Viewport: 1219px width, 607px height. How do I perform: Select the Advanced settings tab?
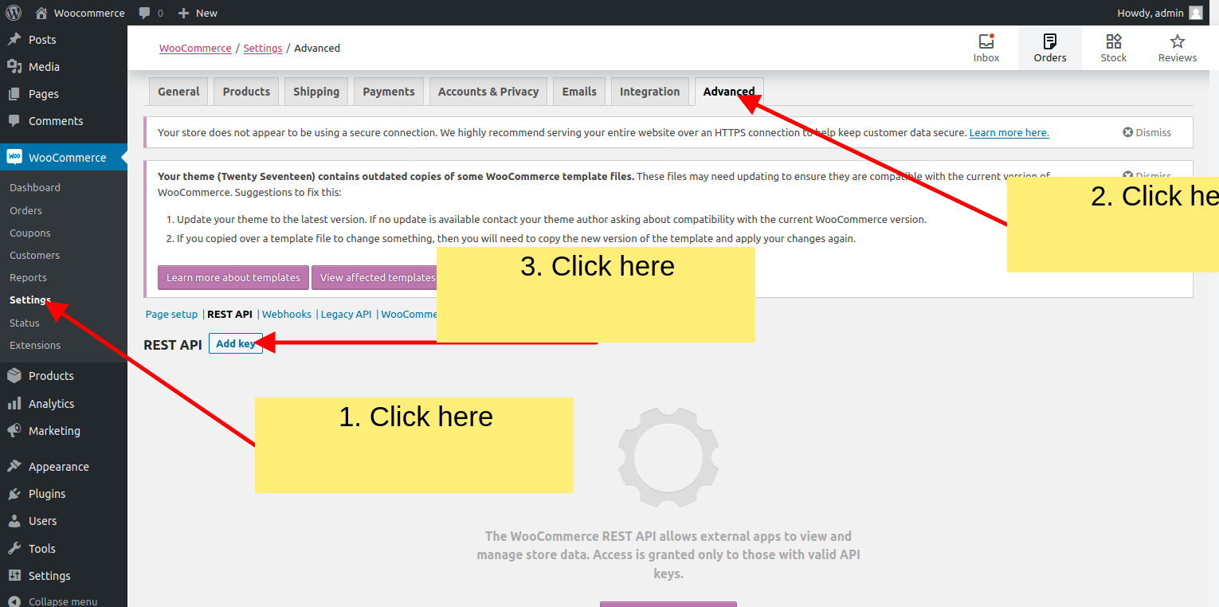pyautogui.click(x=729, y=92)
